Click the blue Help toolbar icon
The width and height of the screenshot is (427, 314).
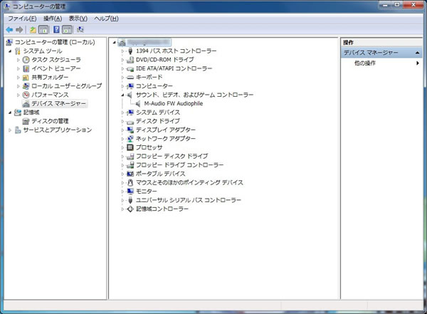[56, 30]
